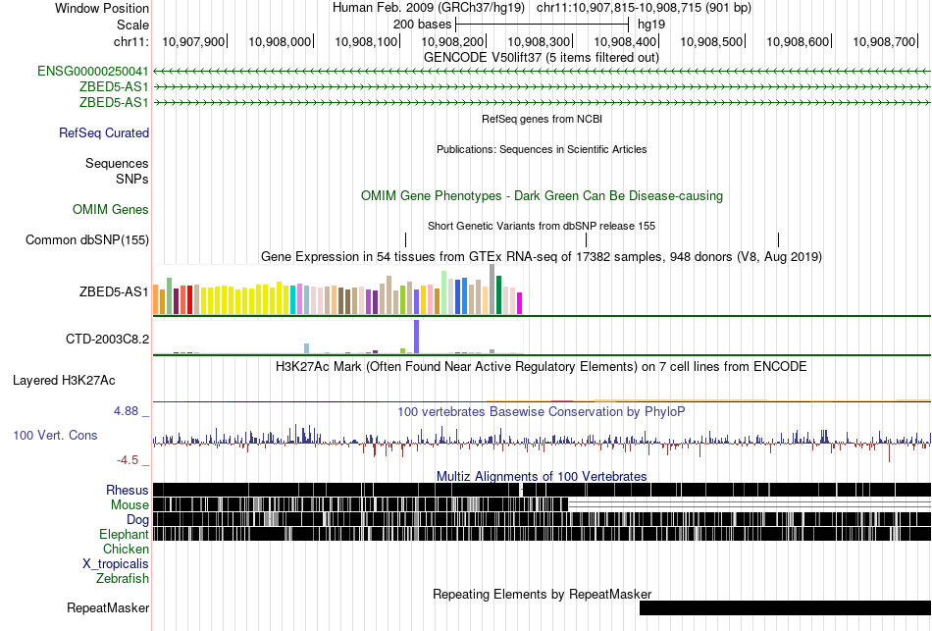Open Short Genetic Variants from dbSNP title
This screenshot has height=631, width=932.
pos(542,226)
